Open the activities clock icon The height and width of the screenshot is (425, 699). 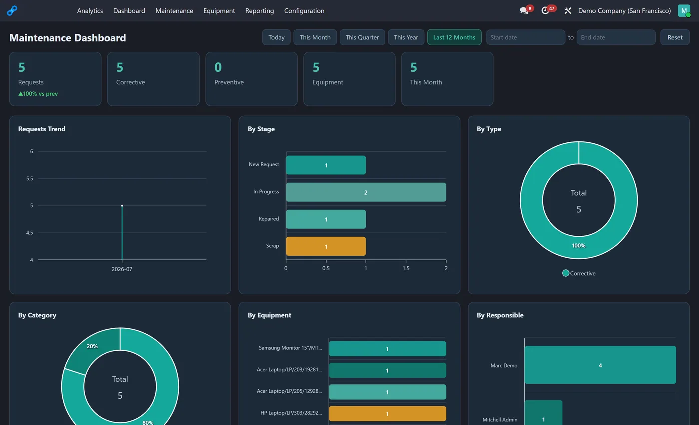click(x=545, y=11)
